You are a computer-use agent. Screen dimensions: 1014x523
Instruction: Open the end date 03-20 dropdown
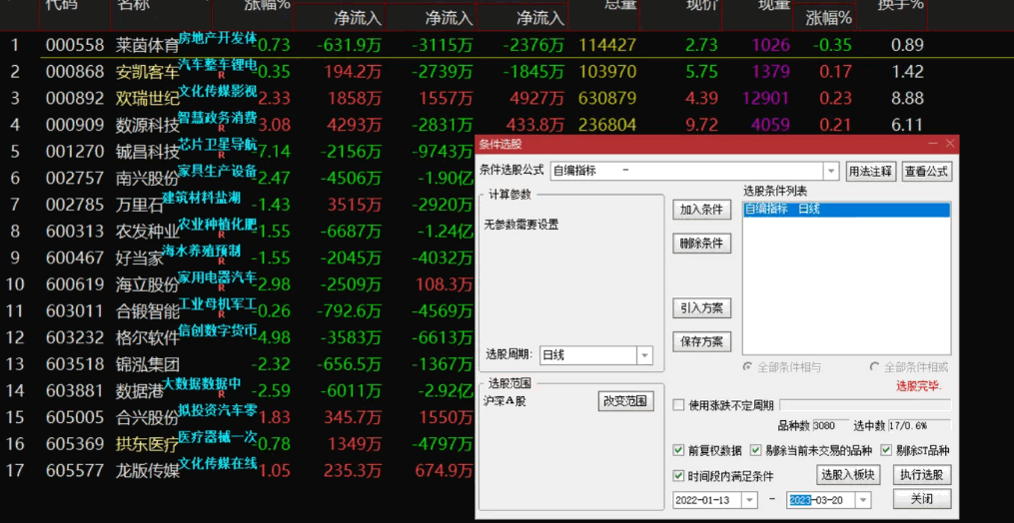pyautogui.click(x=863, y=500)
